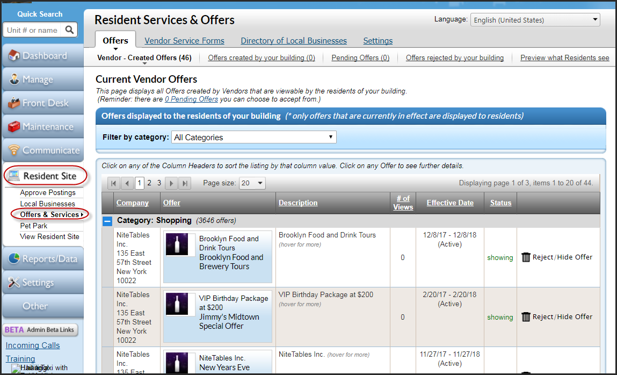Screen dimensions: 617x375
Task: Open the Manage sidebar section
Action: click(x=43, y=80)
